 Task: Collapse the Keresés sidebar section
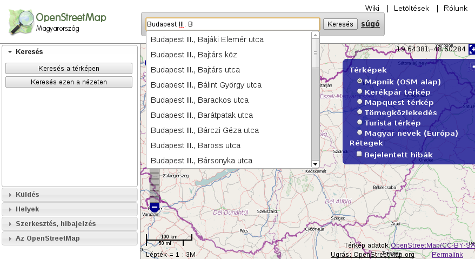pyautogui.click(x=70, y=52)
